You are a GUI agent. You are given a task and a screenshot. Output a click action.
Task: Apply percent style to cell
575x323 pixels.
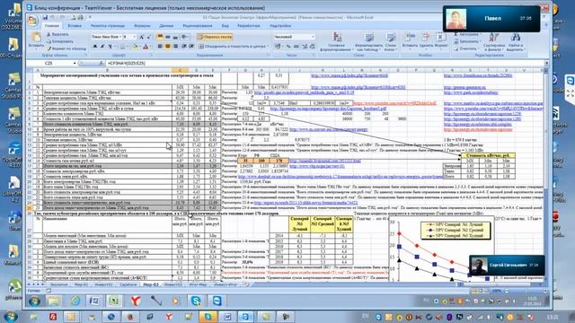coord(288,47)
